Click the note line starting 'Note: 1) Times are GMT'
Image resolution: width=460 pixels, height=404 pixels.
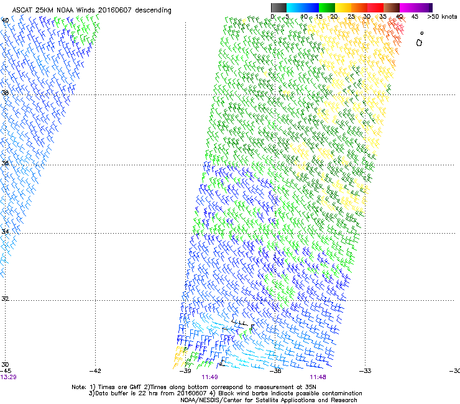(x=194, y=387)
